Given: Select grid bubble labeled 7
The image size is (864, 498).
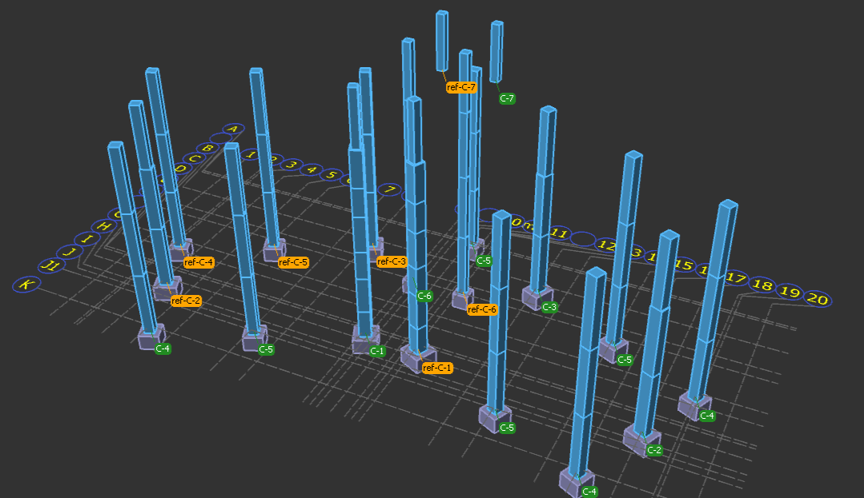Looking at the screenshot, I should tap(390, 189).
